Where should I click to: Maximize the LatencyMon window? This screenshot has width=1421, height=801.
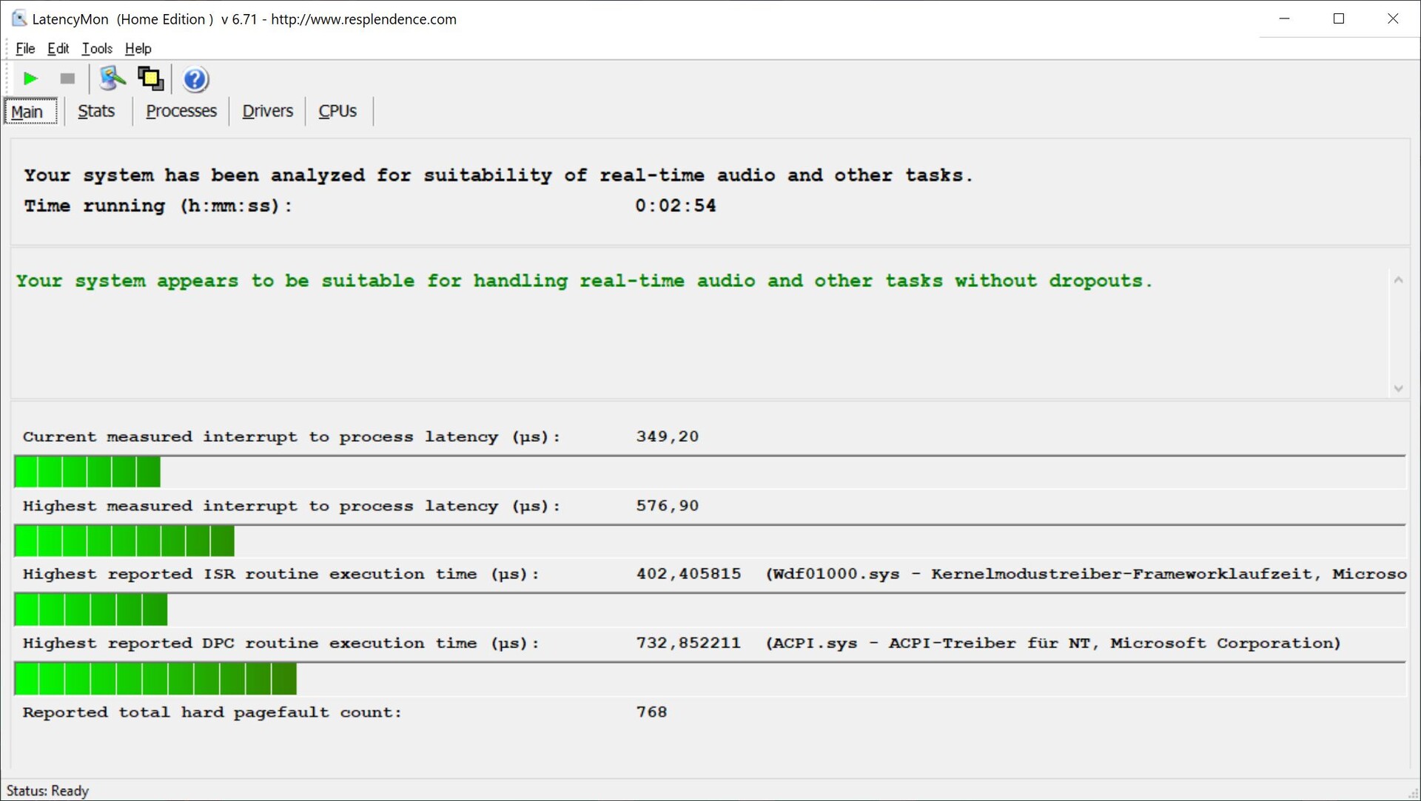pyautogui.click(x=1338, y=18)
